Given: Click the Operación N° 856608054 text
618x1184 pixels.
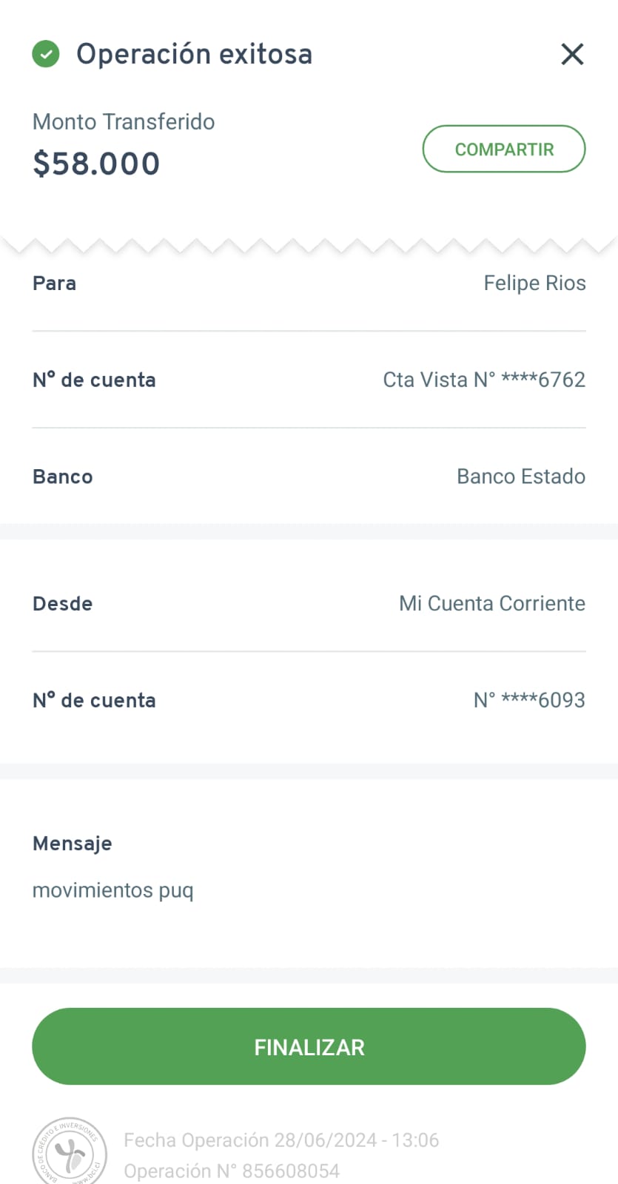Looking at the screenshot, I should pyautogui.click(x=231, y=1171).
